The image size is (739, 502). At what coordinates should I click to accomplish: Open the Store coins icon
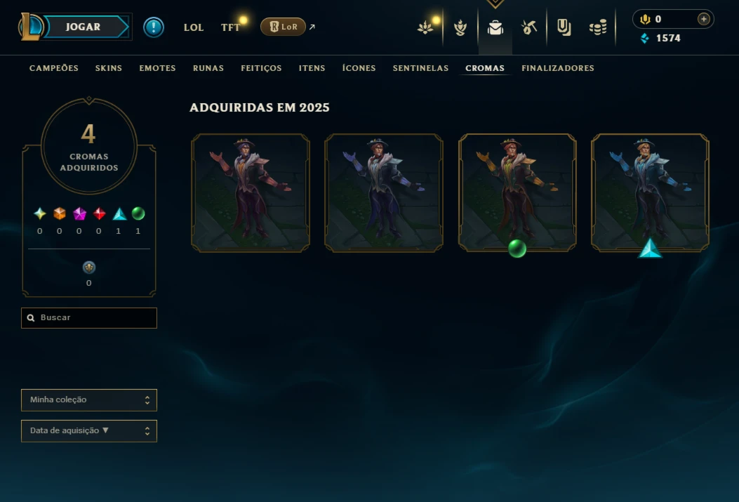coord(598,28)
